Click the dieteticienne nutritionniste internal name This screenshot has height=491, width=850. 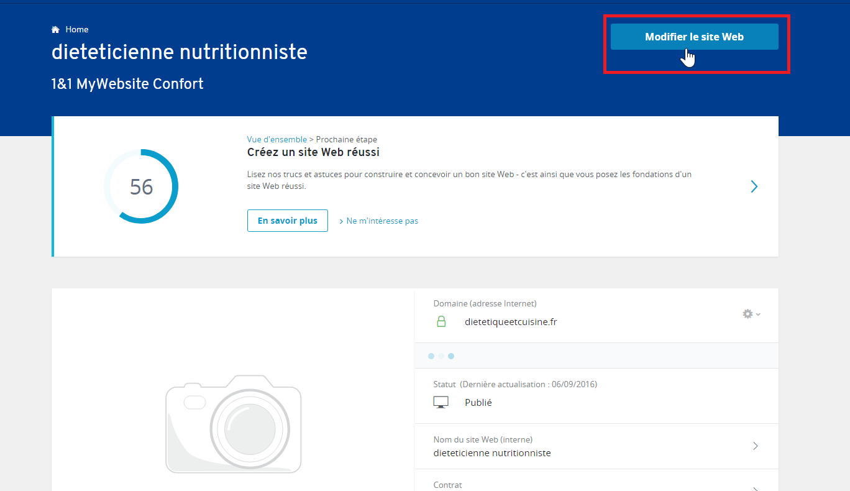[x=492, y=453]
